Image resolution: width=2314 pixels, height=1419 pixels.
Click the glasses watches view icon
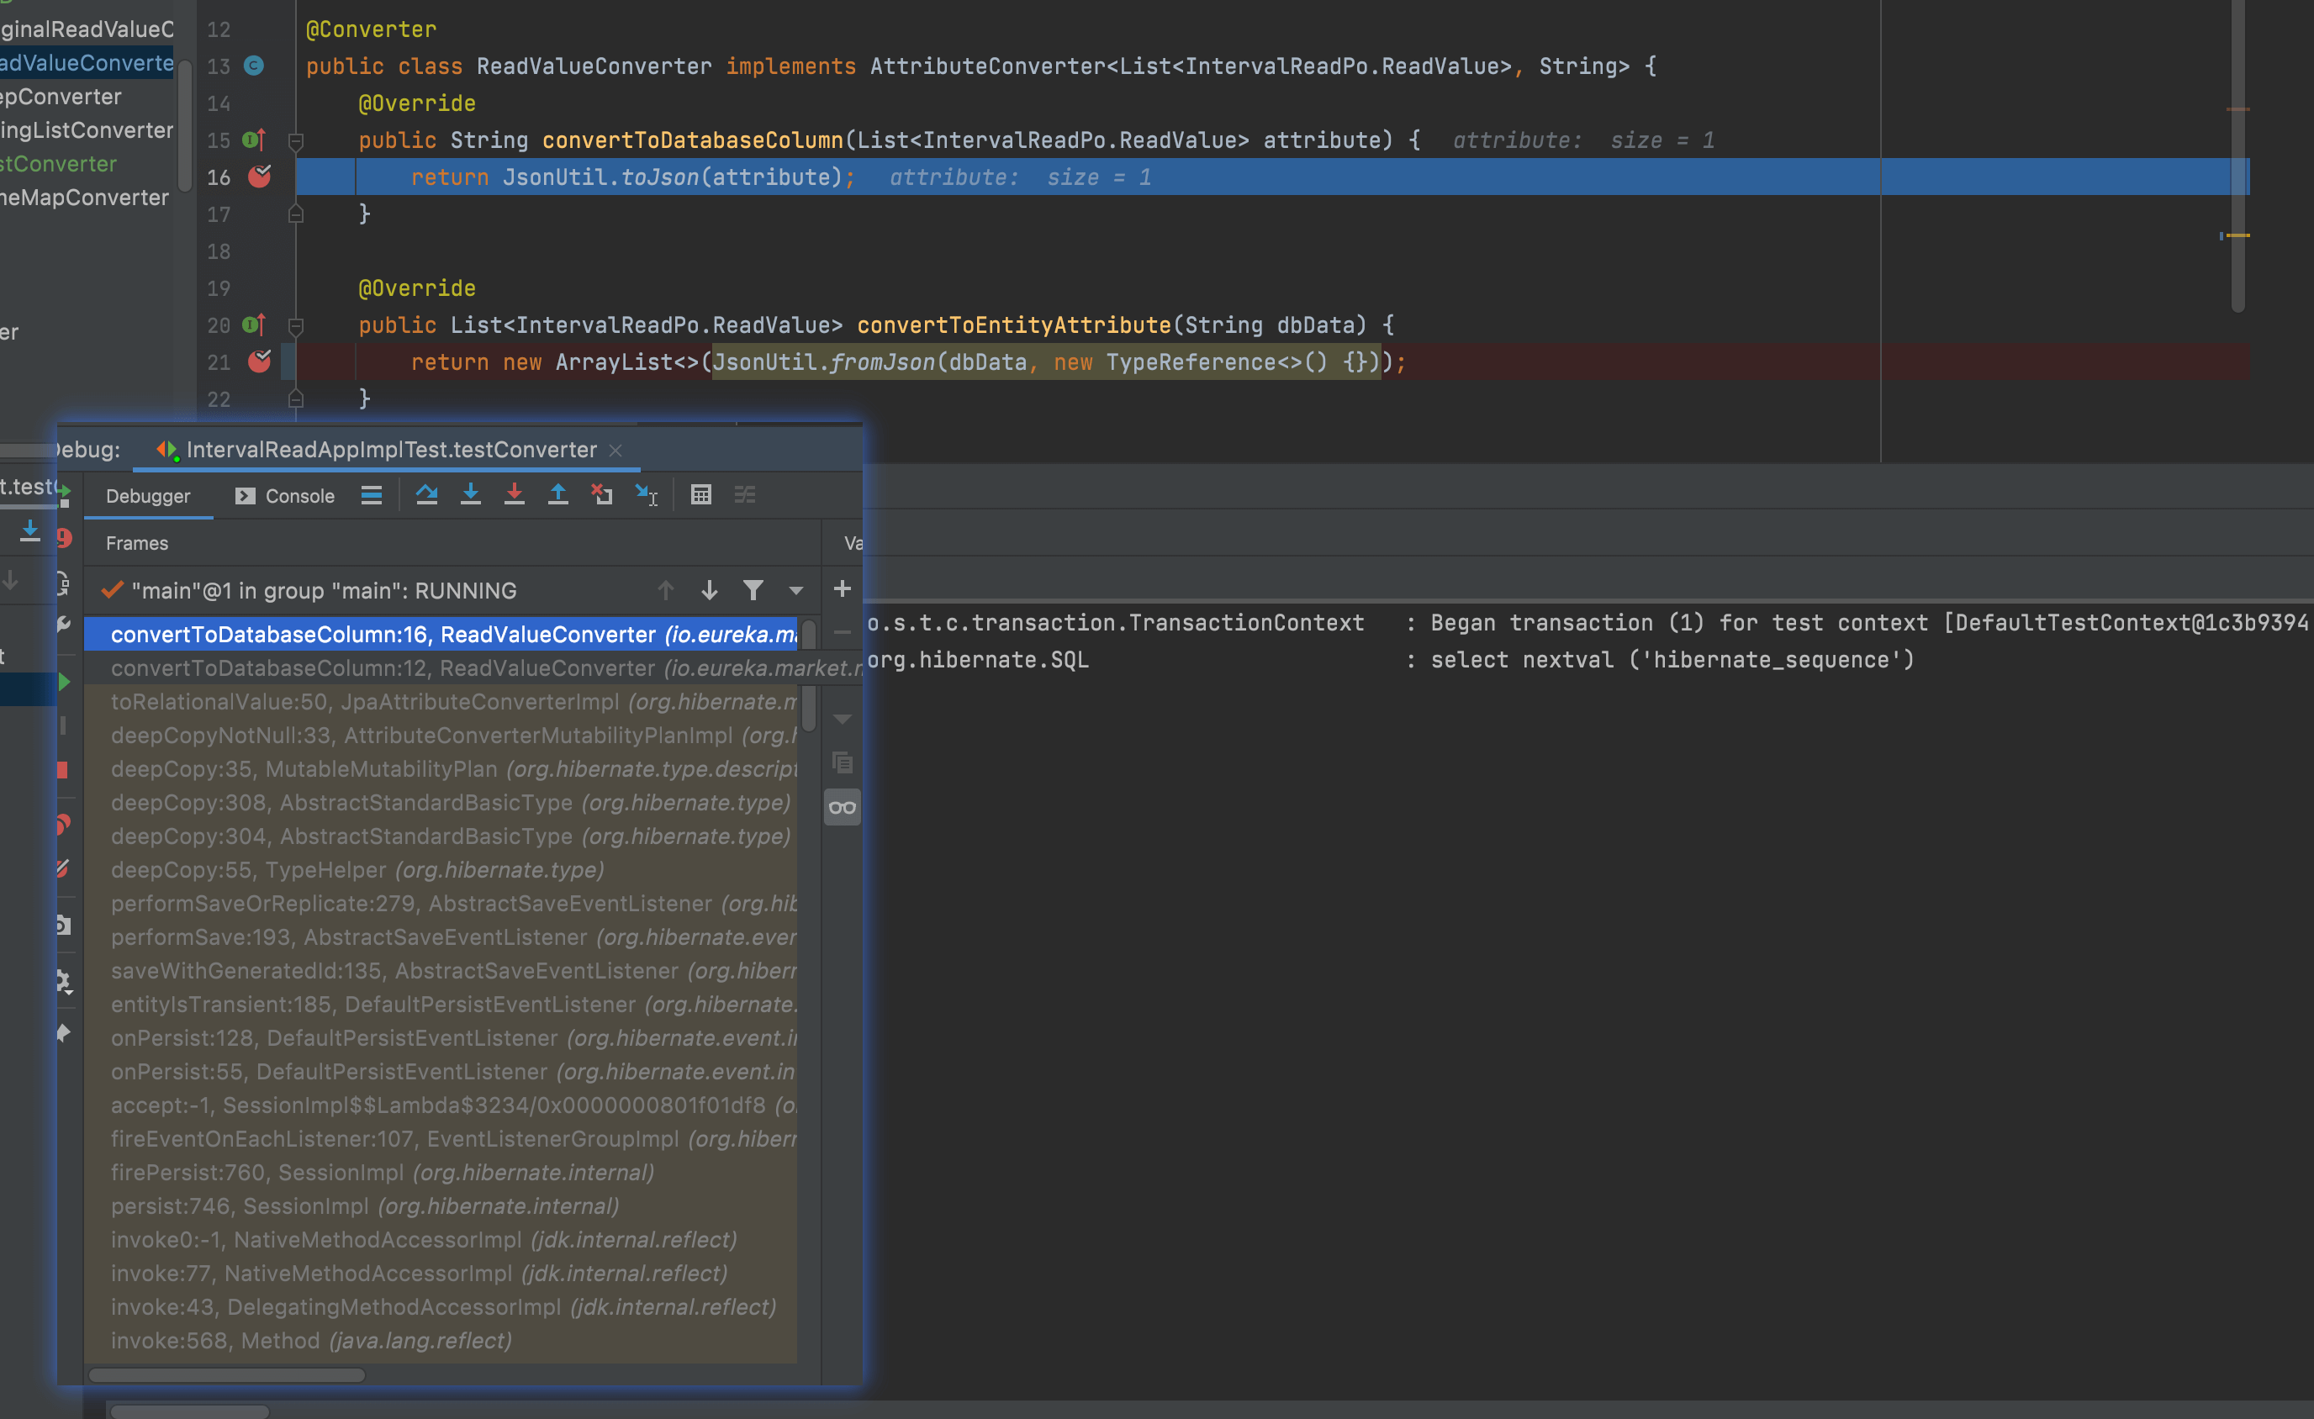(x=843, y=807)
